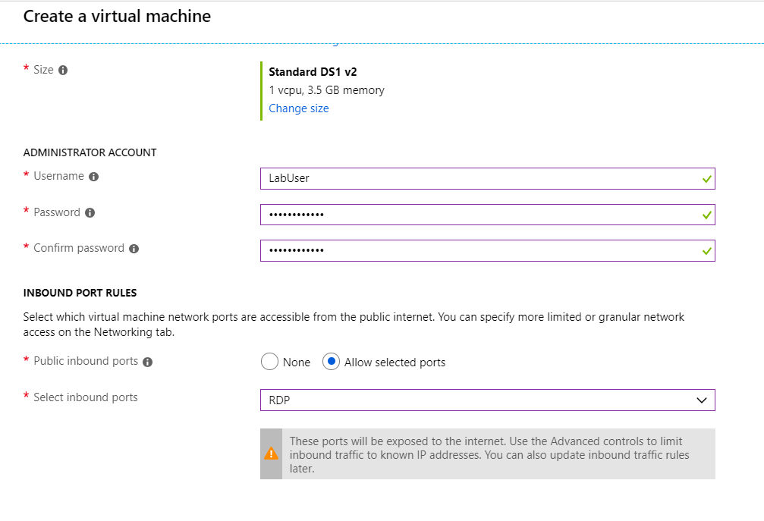This screenshot has height=521, width=764.
Task: Click the Inbound Port Rules section header
Action: 80,293
